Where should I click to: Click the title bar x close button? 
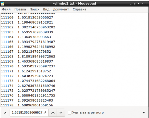(139, 4)
